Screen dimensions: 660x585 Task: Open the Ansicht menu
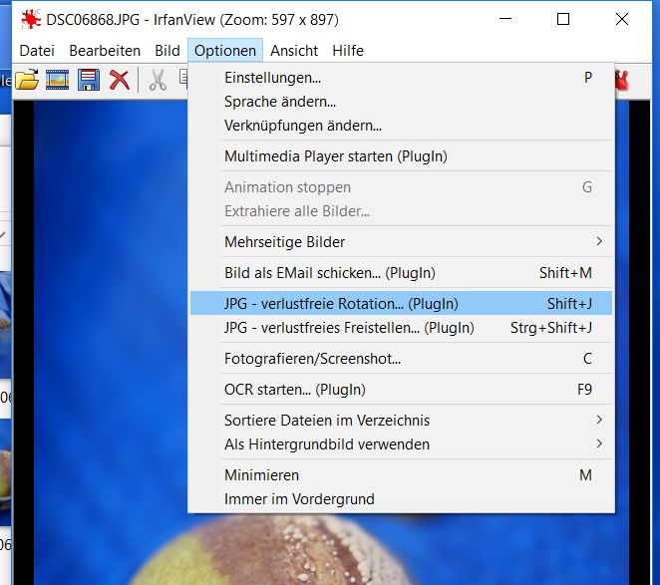click(294, 51)
